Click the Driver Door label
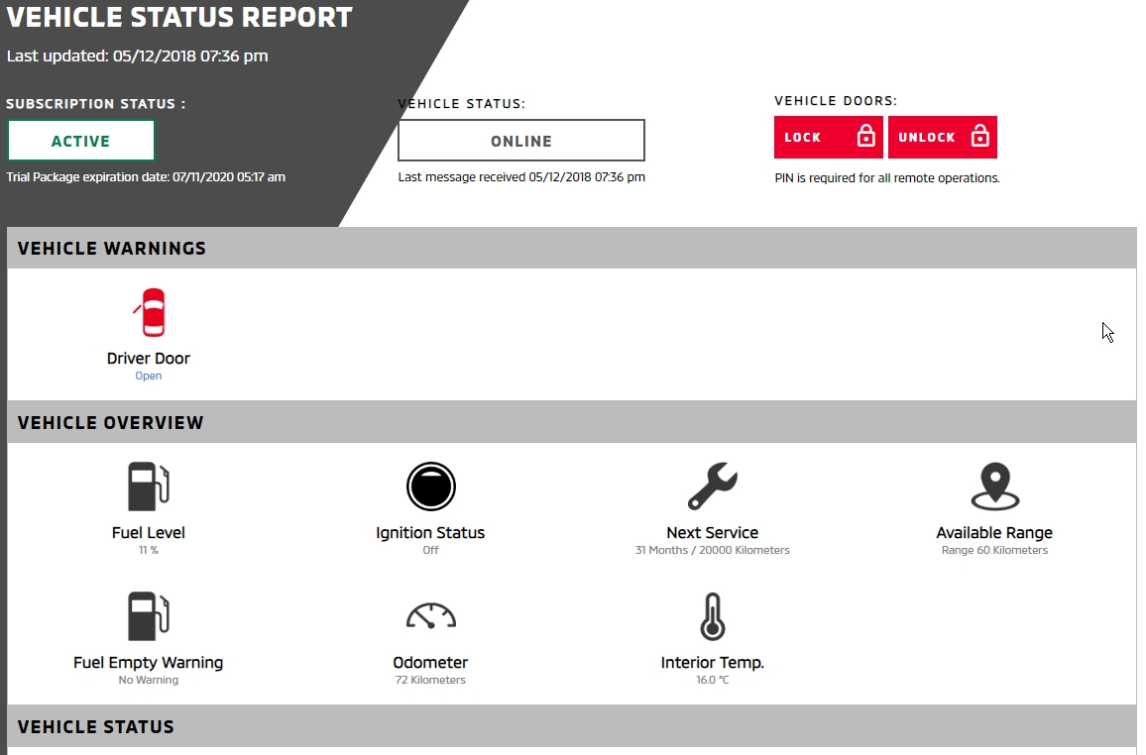This screenshot has width=1146, height=755. click(149, 359)
